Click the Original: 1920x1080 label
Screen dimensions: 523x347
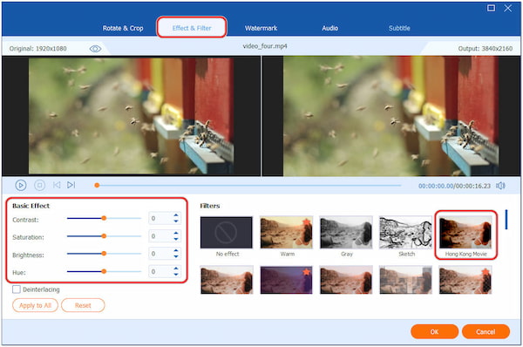pos(37,49)
